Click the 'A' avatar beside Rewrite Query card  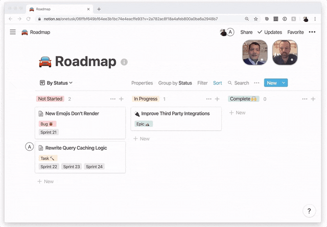point(30,147)
